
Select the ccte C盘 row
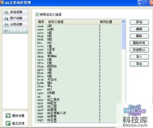(x=78, y=46)
